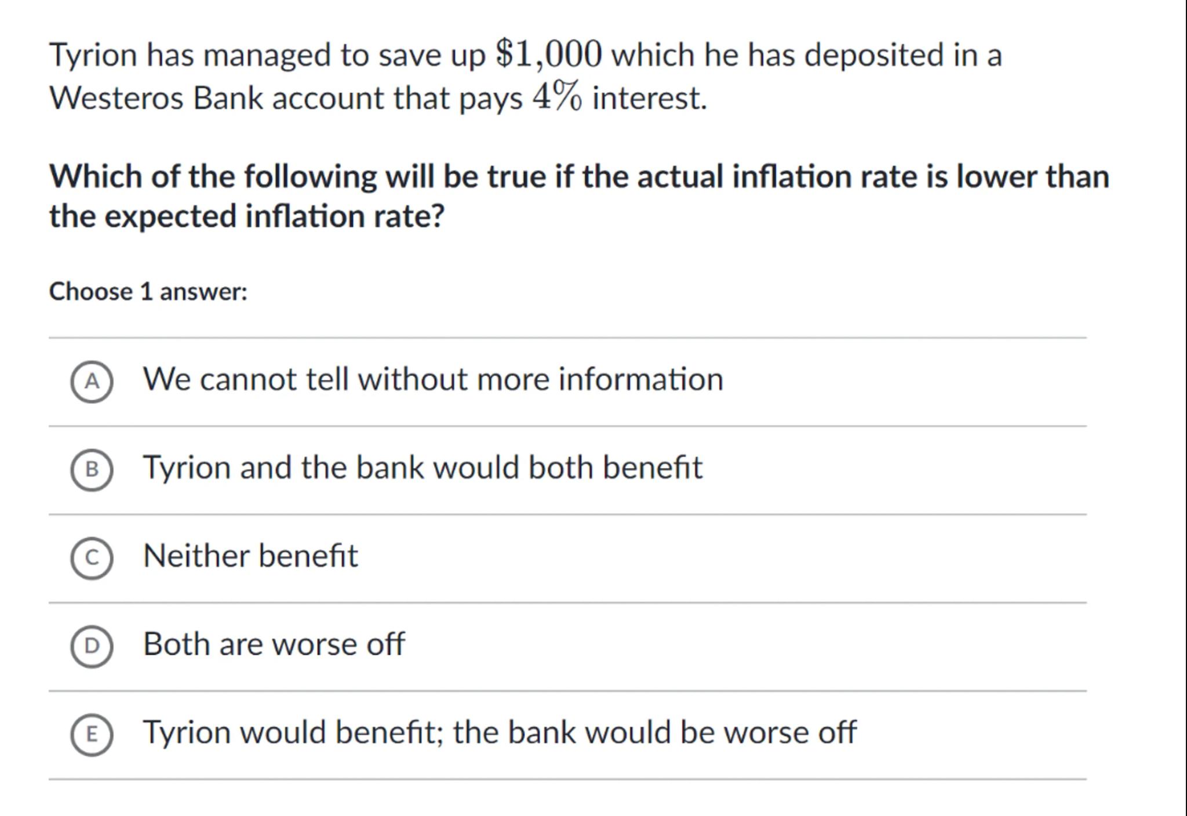Click the name "Tyrion" opening the prompt
This screenshot has height=816, width=1187.
93,56
